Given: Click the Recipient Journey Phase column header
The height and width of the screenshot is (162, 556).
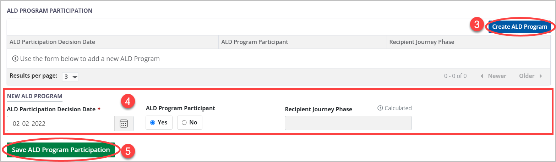Looking at the screenshot, I should (421, 42).
